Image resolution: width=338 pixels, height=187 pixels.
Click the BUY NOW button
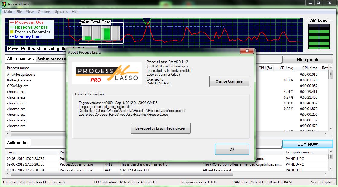point(307,144)
